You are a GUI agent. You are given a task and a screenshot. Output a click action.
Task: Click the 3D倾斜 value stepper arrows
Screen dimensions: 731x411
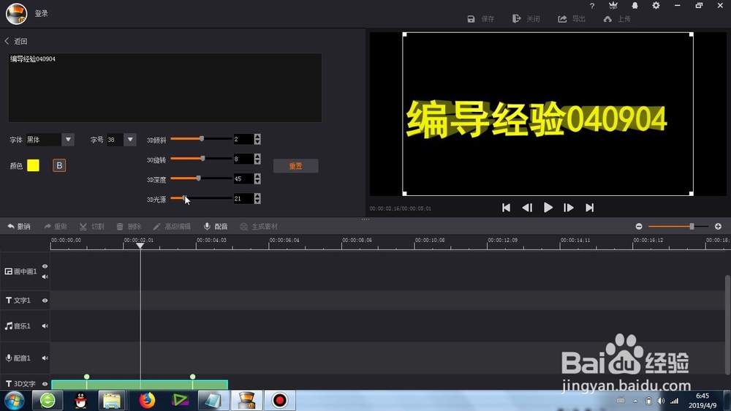pos(257,139)
